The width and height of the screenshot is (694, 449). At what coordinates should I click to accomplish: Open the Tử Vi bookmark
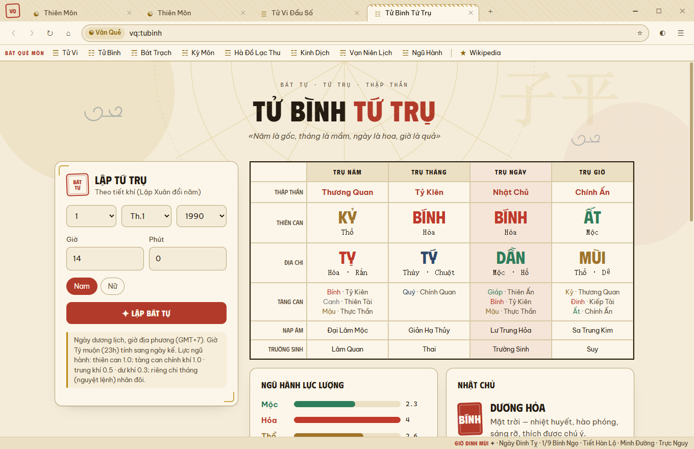coord(65,53)
